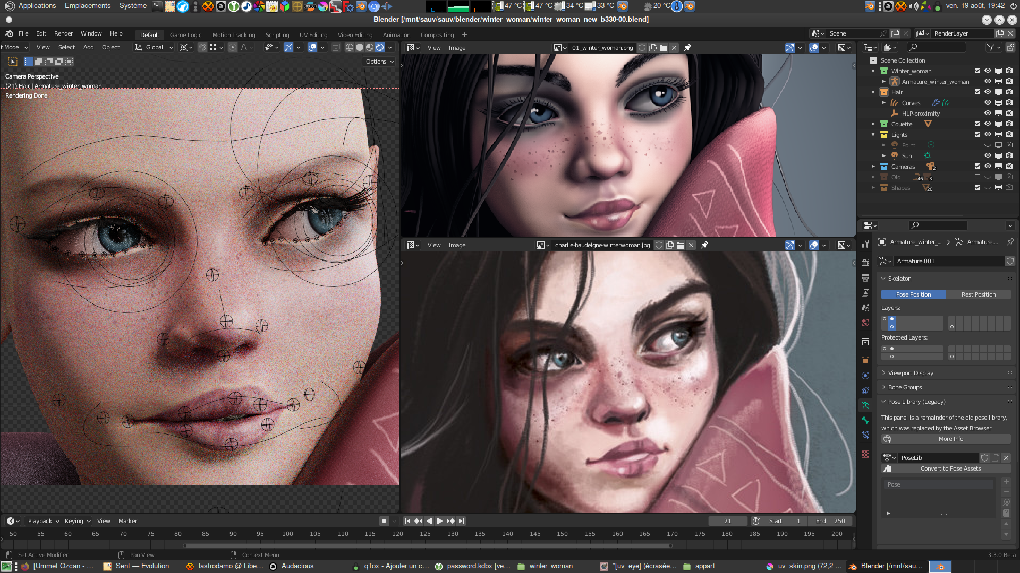
Task: Open the Render properties tab
Action: click(x=865, y=263)
